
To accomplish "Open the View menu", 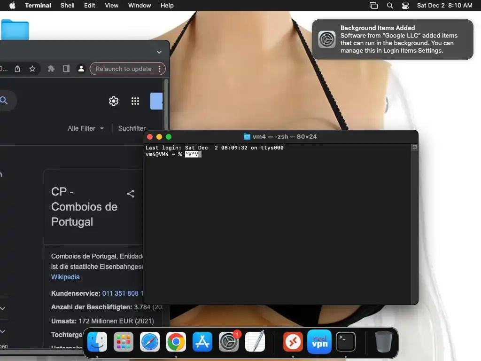I will point(112,5).
